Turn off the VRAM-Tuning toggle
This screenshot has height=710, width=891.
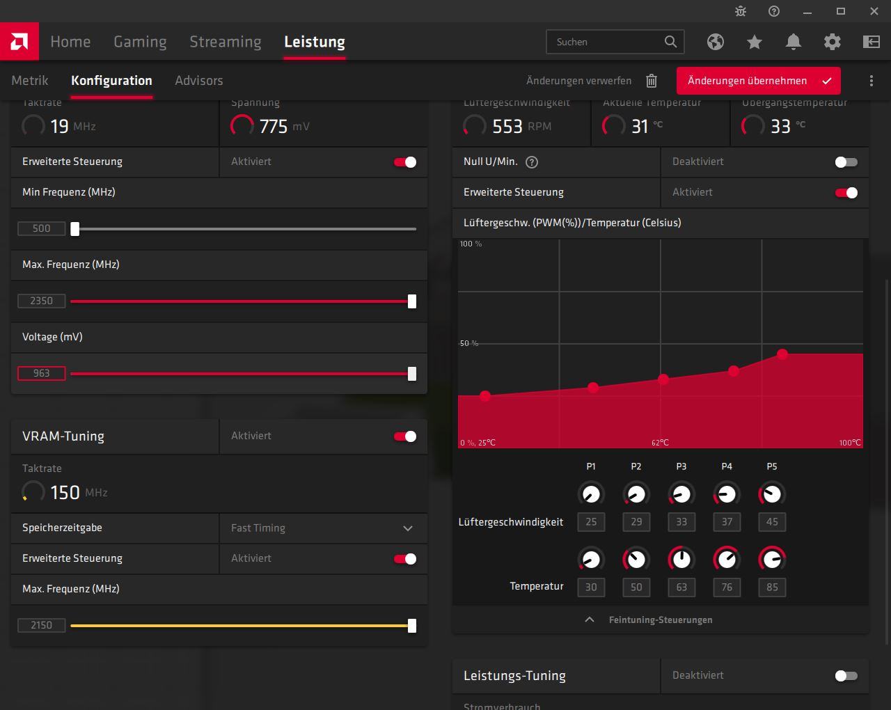click(x=405, y=436)
